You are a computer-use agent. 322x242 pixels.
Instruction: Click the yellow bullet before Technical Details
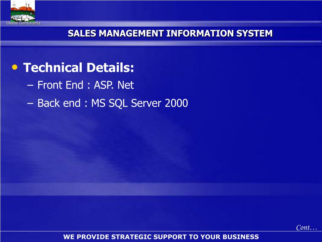point(15,67)
